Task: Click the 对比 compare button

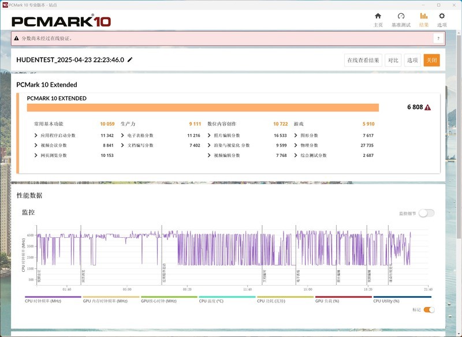Action: (393, 61)
